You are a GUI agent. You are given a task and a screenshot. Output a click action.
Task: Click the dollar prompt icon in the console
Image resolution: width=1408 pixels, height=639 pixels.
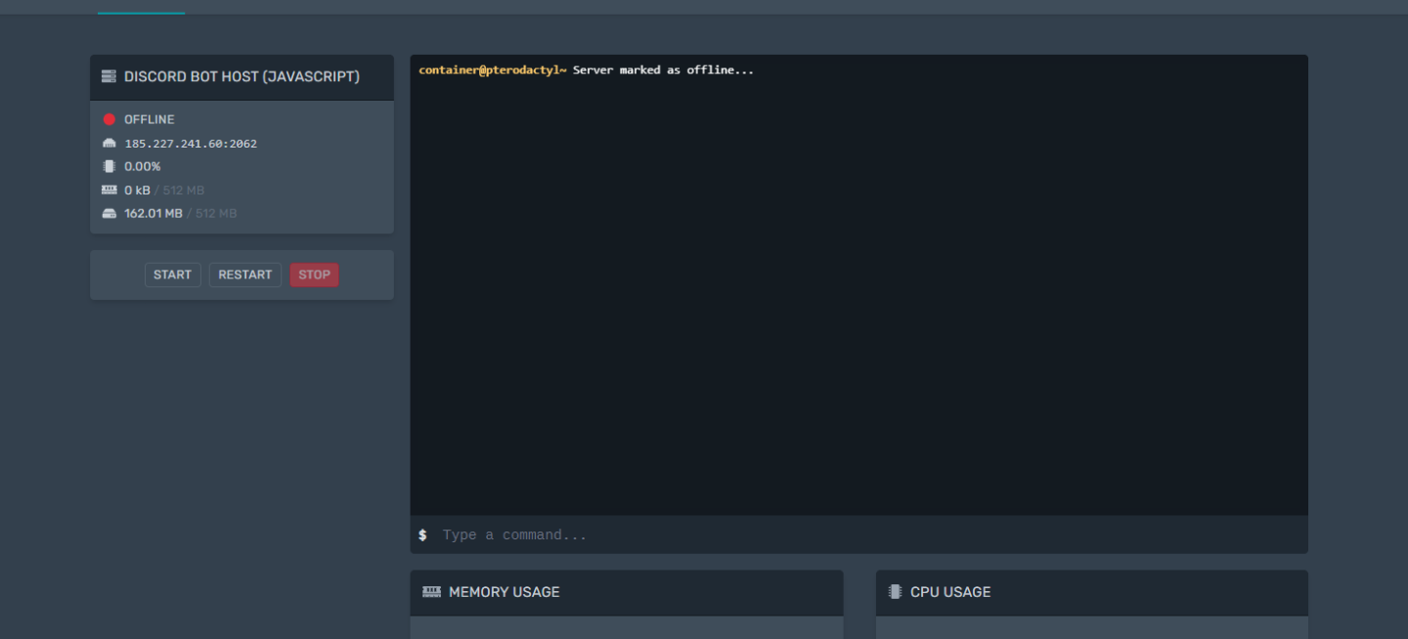[422, 534]
